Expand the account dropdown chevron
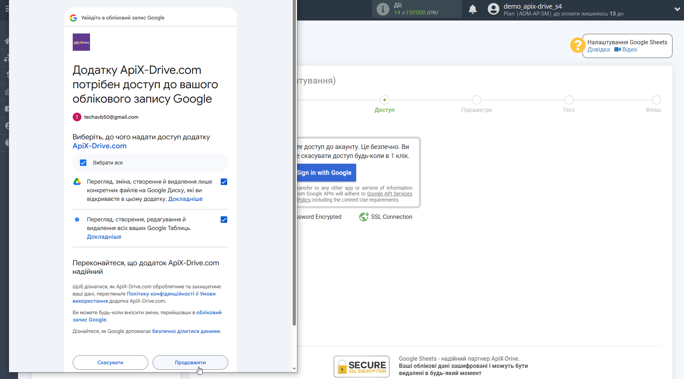This screenshot has height=379, width=684. tap(677, 9)
